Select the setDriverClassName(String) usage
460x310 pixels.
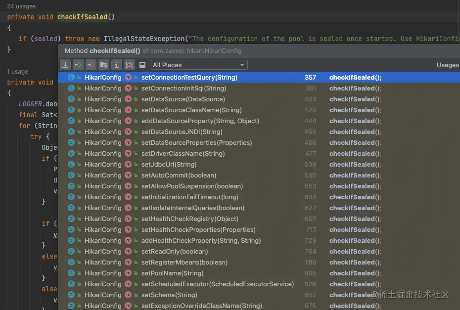click(x=259, y=153)
